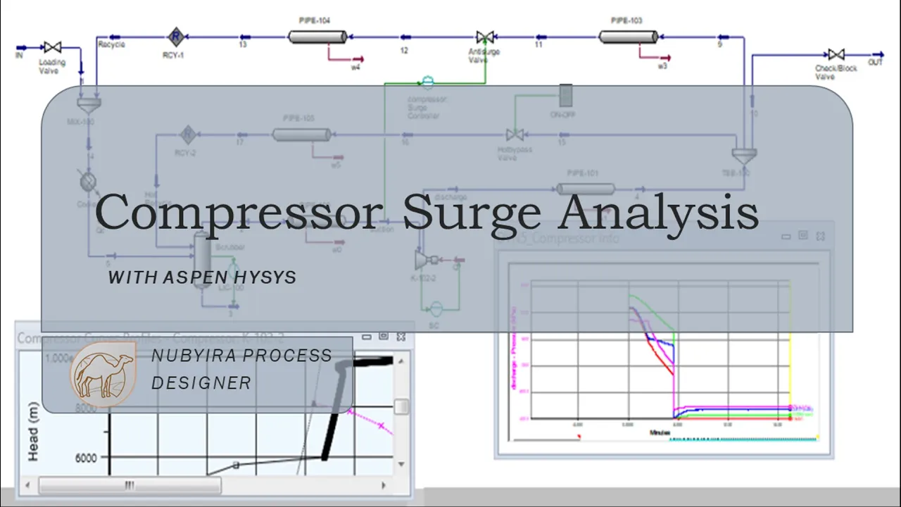The height and width of the screenshot is (507, 901).
Task: Maximize the Compressor info plot window
Action: 803,237
